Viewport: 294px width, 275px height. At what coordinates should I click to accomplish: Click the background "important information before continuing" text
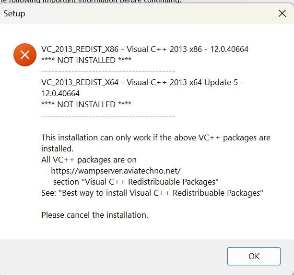91,1
